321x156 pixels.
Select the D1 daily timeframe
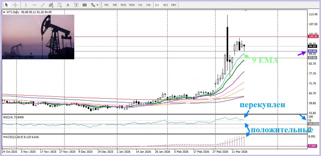coord(157,5)
